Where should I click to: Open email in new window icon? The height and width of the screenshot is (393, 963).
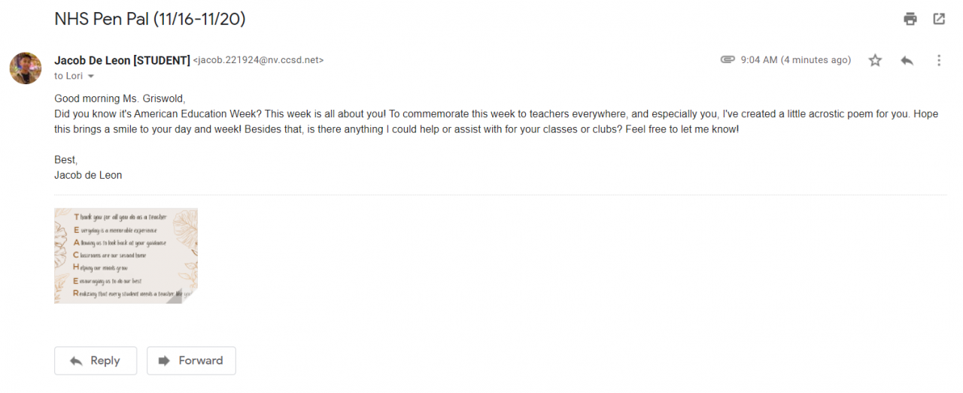click(x=939, y=20)
